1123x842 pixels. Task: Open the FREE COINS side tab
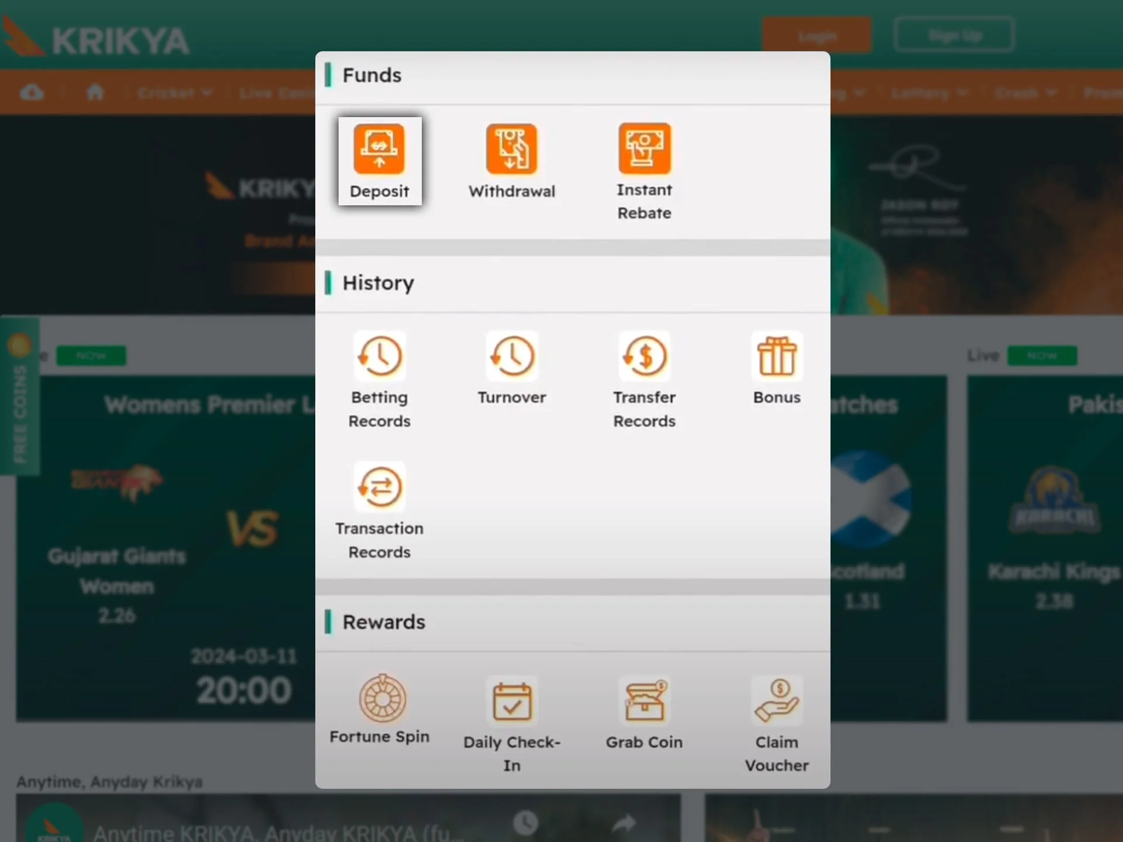[20, 396]
